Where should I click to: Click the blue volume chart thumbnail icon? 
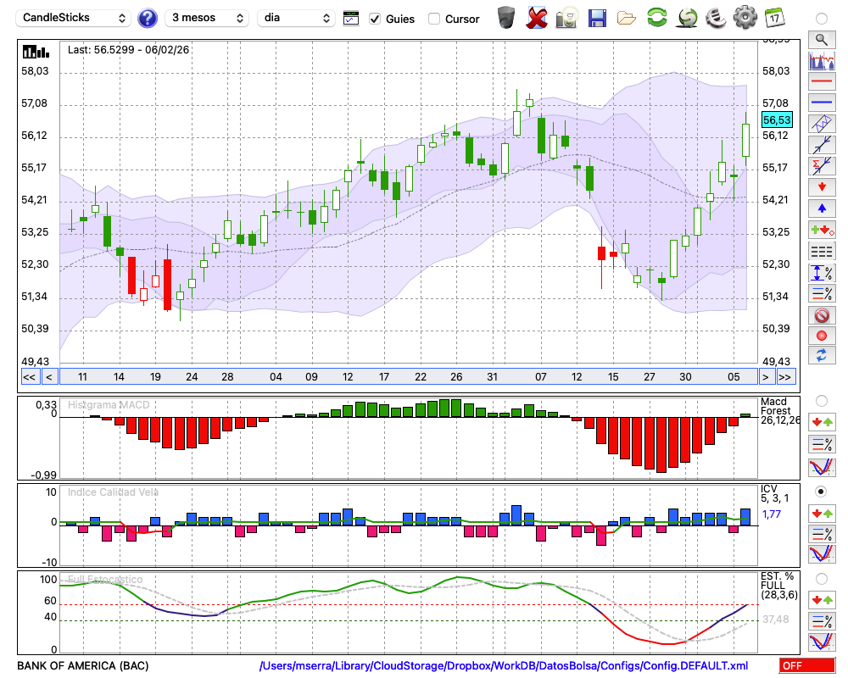(x=822, y=60)
